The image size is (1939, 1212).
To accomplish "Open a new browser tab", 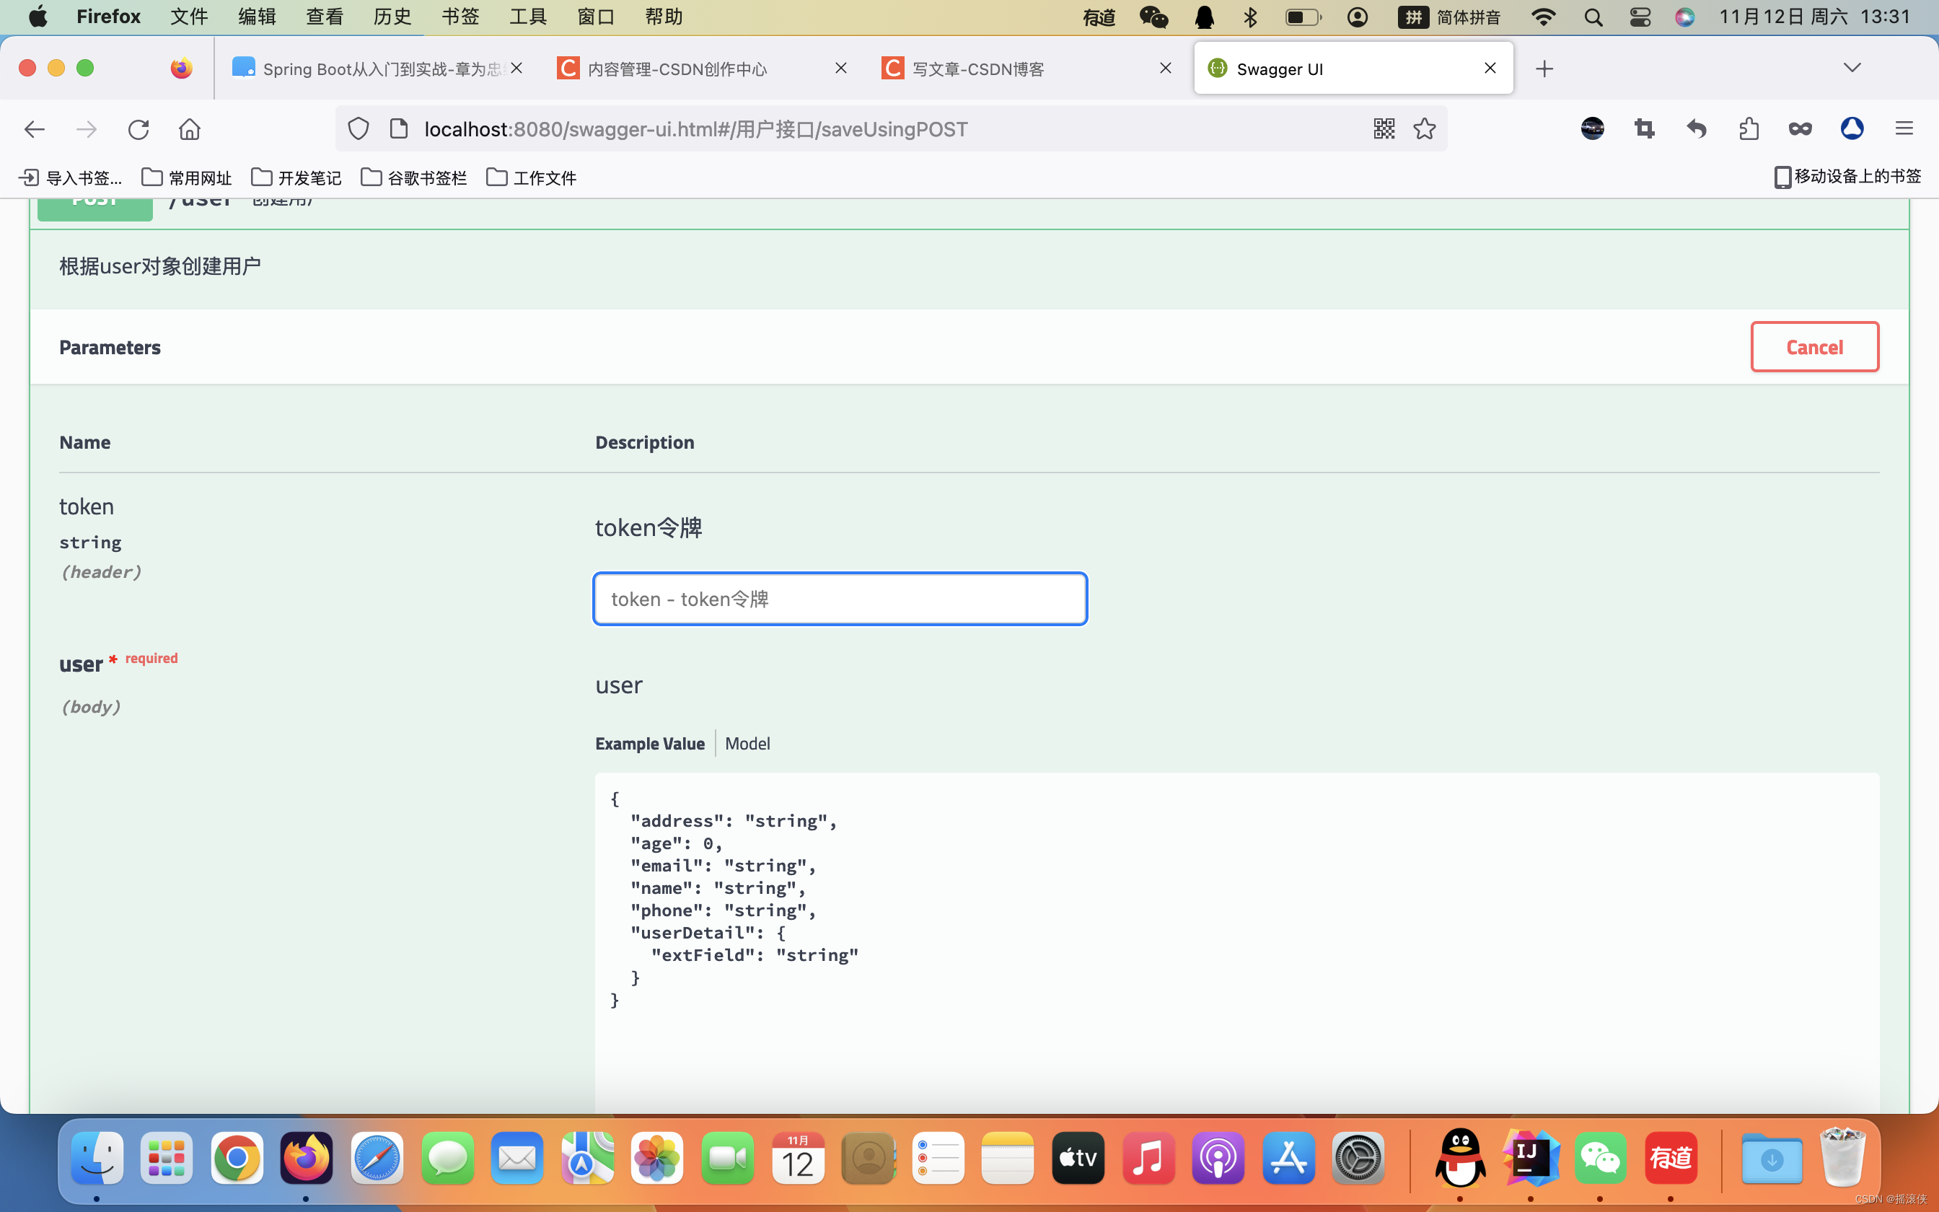I will pos(1544,69).
